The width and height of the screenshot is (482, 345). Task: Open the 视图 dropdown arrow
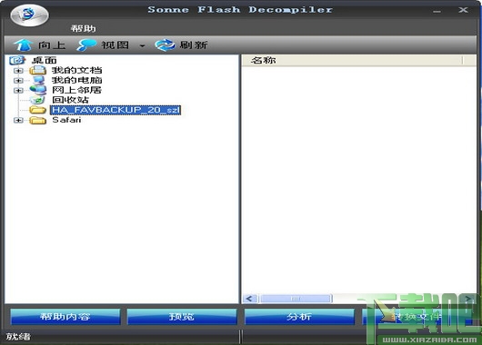[142, 45]
